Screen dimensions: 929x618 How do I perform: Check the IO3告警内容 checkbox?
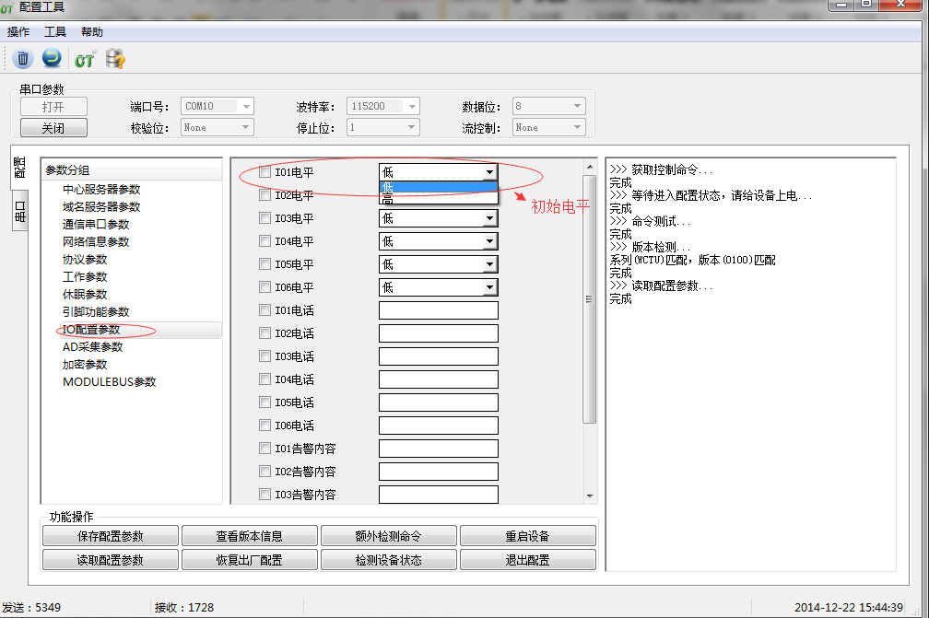click(265, 494)
